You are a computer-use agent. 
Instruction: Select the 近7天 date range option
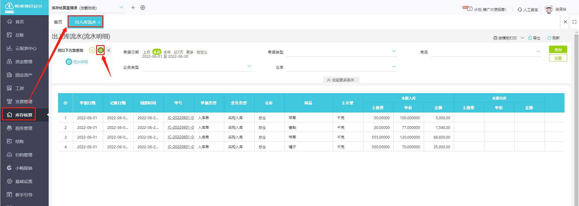click(x=178, y=52)
